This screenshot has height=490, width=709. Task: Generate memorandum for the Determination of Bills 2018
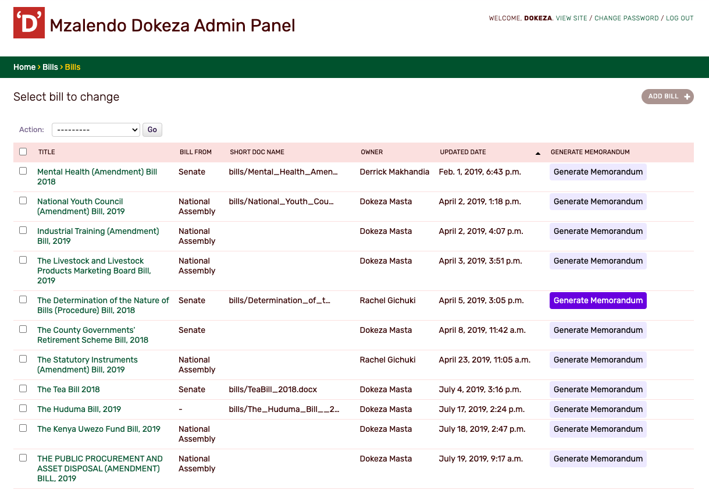click(x=597, y=300)
